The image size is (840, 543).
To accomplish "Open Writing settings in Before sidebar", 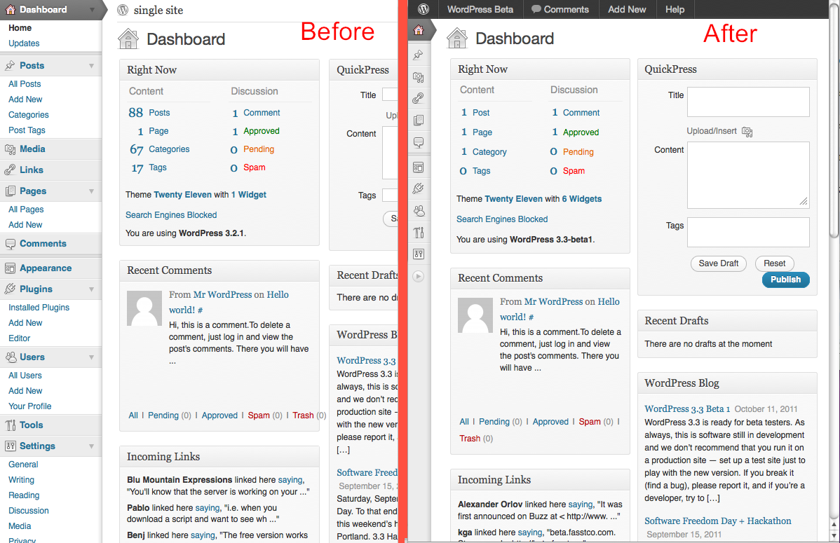I will [x=22, y=480].
